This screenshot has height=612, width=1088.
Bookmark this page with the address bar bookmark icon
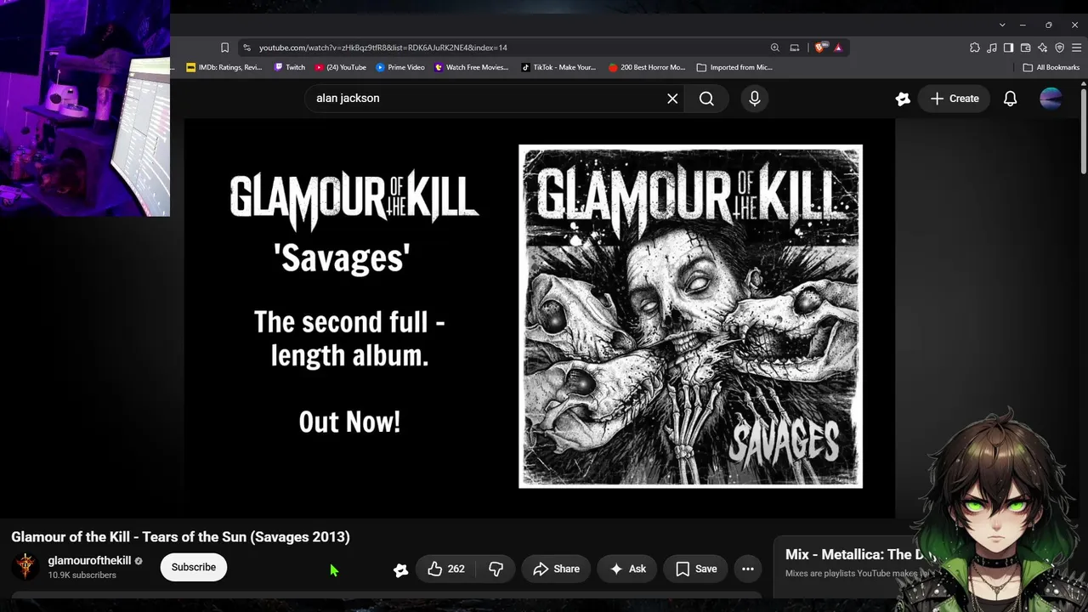[x=224, y=48]
